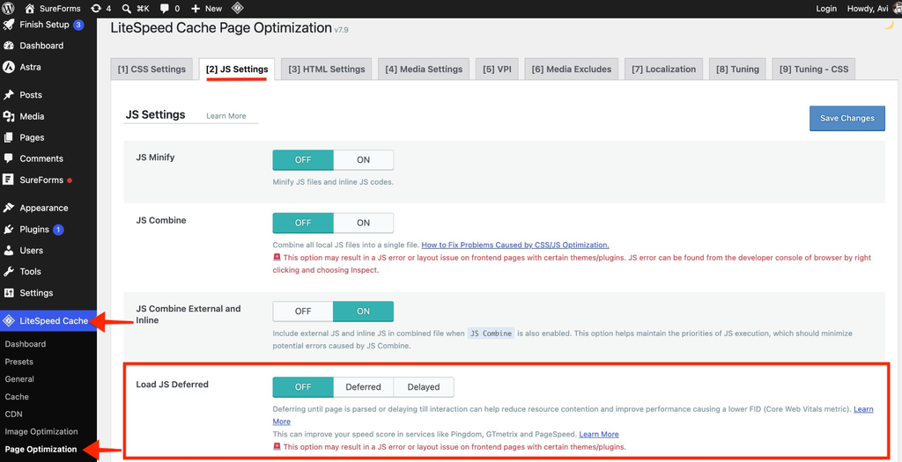The height and width of the screenshot is (462, 902).
Task: Set Load JS Deferred to OFF
Action: (x=303, y=387)
